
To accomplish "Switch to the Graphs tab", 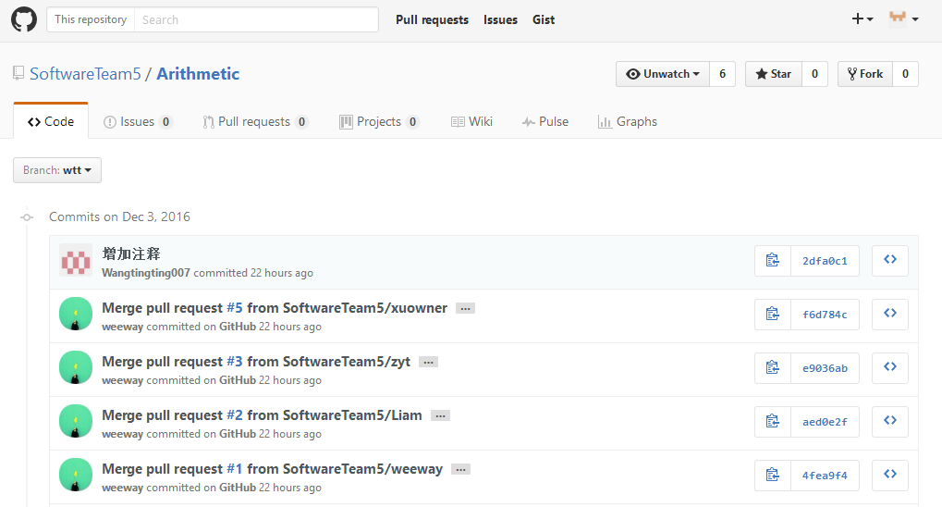I will 628,121.
